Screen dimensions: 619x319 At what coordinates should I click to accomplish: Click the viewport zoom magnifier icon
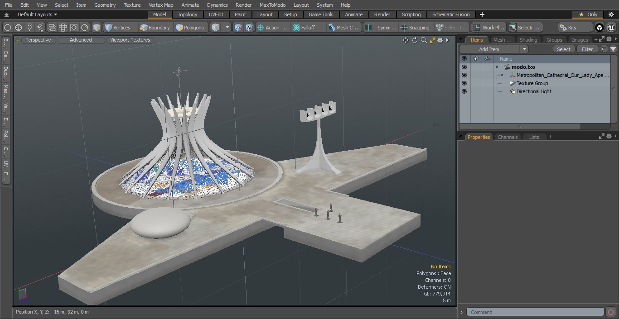pos(424,40)
